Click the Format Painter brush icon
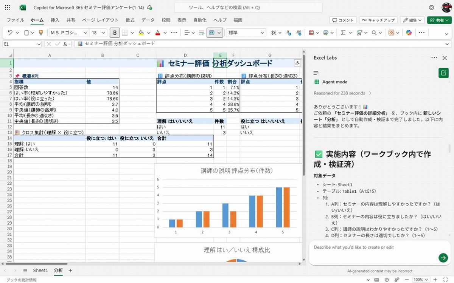 click(41, 33)
